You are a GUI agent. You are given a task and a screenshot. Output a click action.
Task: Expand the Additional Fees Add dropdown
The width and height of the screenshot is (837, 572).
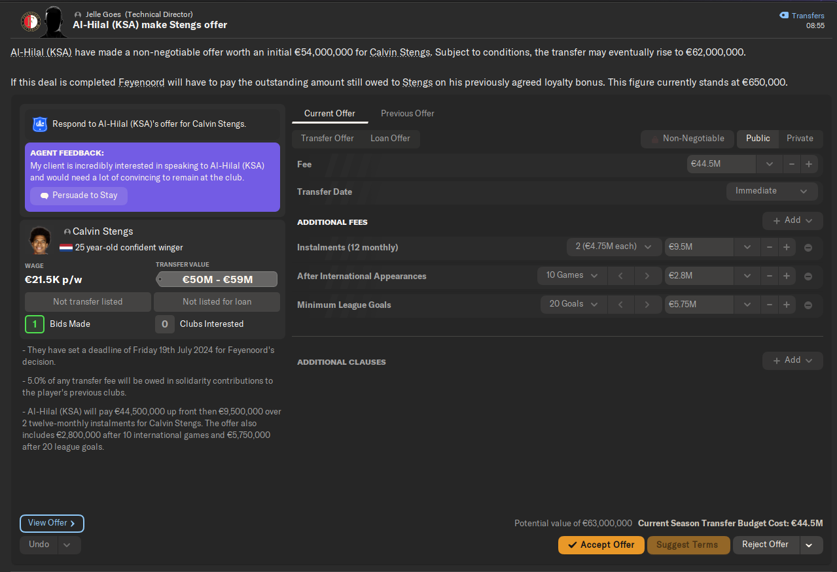pos(792,221)
